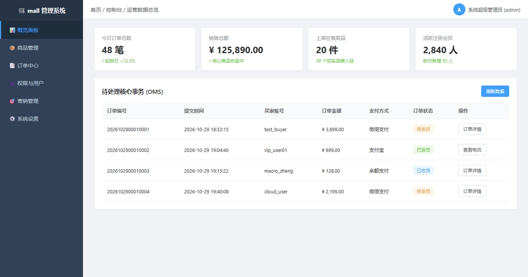Click the 待处理核心事务 (OMS) heading
This screenshot has height=277, width=528.
[132, 91]
